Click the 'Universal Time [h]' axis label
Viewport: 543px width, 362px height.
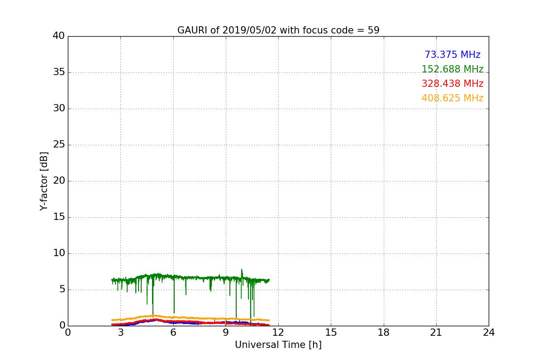click(278, 345)
